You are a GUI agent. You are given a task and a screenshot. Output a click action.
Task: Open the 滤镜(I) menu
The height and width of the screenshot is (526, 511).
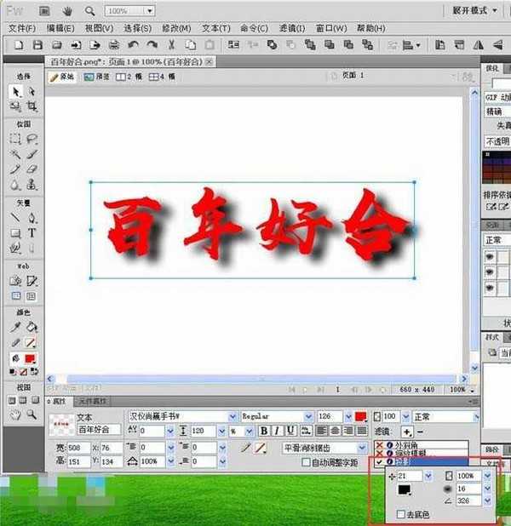[293, 28]
